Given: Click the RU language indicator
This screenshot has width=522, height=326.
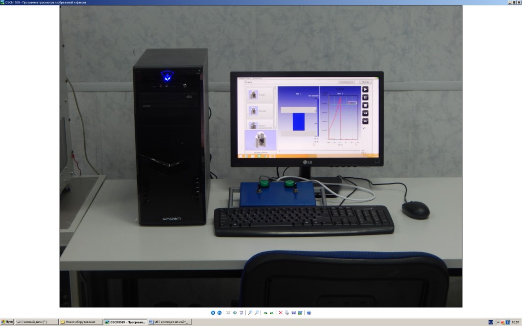Looking at the screenshot, I should (x=490, y=322).
